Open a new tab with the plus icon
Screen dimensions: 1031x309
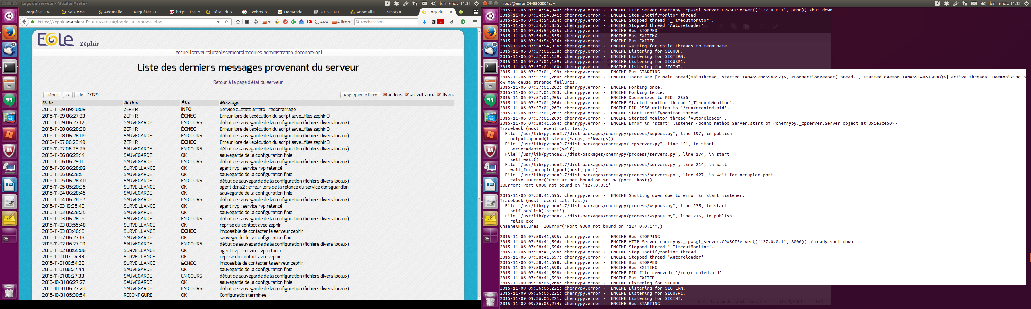(x=461, y=12)
